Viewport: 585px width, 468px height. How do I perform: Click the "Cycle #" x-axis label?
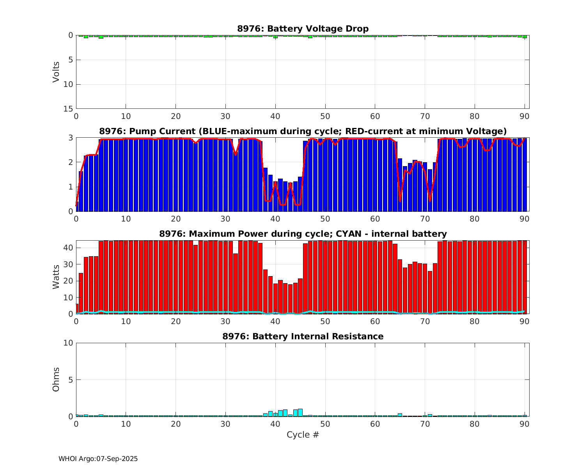point(303,434)
